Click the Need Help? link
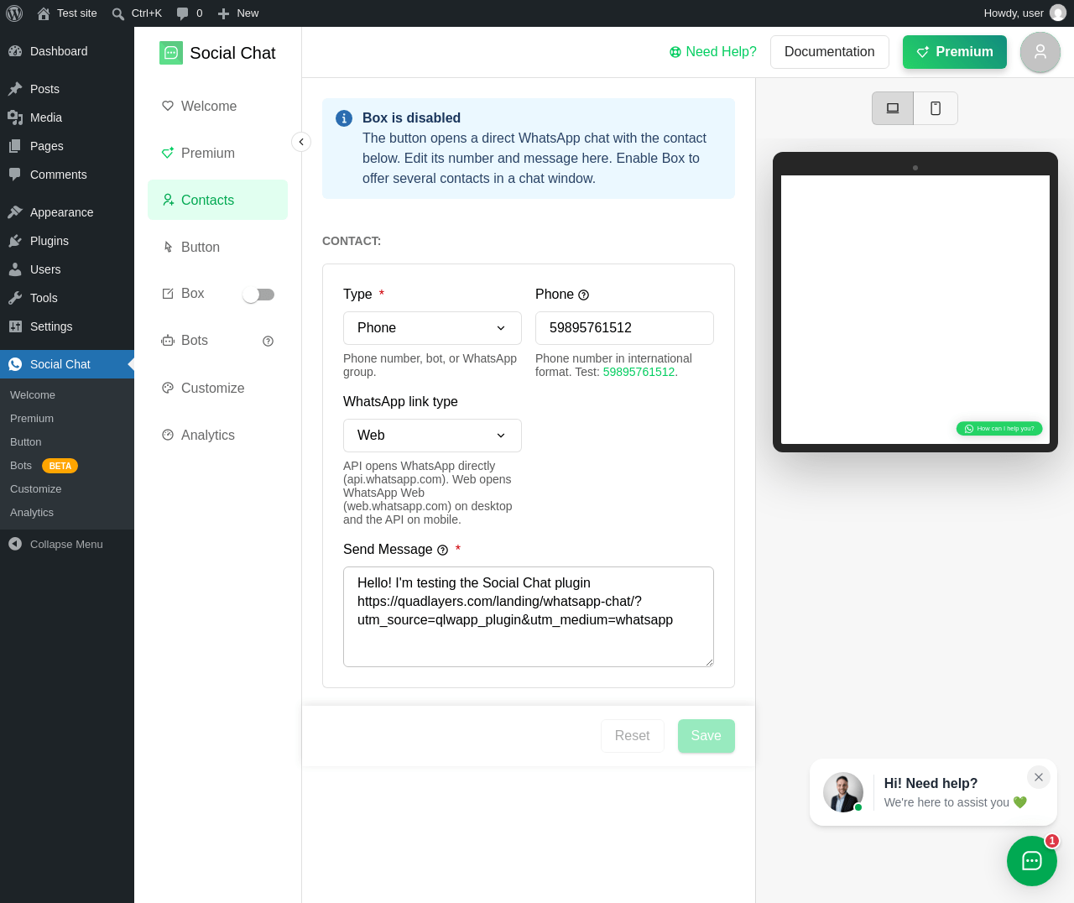This screenshot has width=1074, height=903. pos(713,52)
